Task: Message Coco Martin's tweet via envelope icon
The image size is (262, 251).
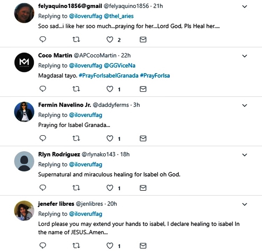Action: [143, 89]
